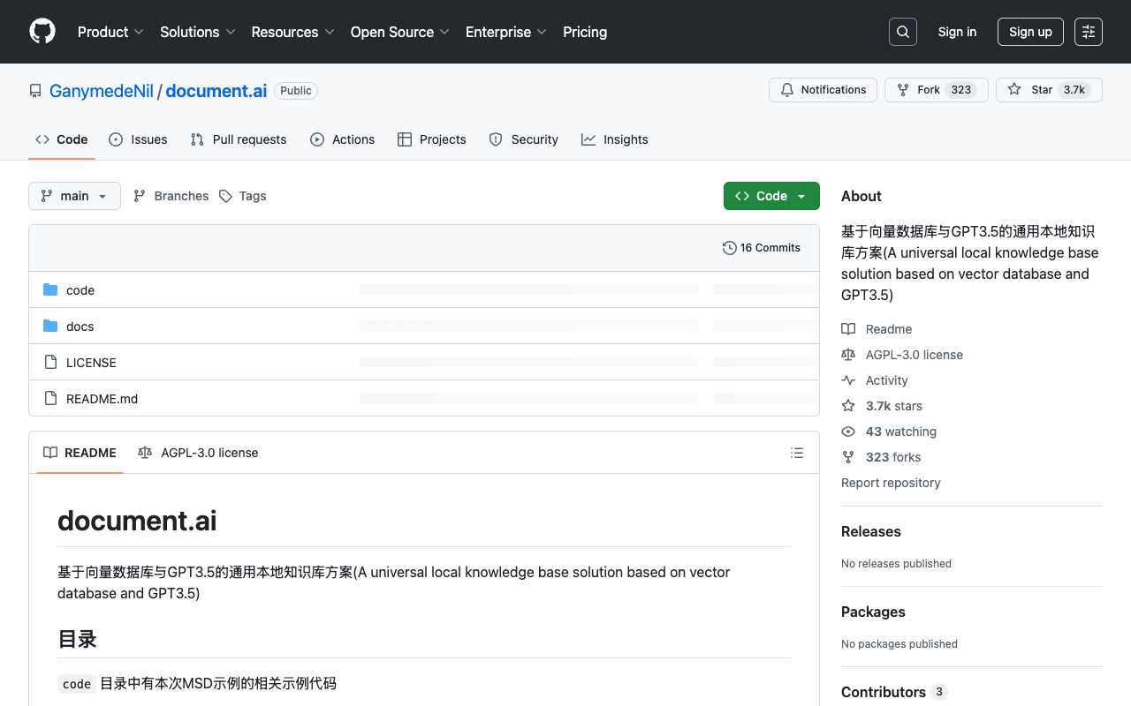Click the star icon beside 3.7k stars

coord(848,406)
